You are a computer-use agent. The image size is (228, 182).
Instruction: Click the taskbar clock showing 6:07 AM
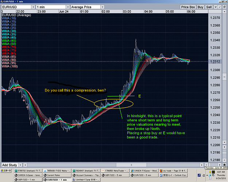(221, 172)
